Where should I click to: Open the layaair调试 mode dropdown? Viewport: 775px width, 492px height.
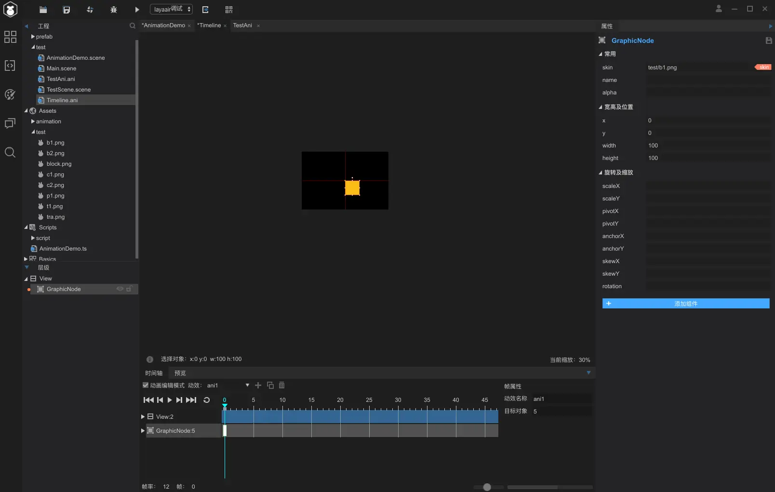pyautogui.click(x=172, y=9)
